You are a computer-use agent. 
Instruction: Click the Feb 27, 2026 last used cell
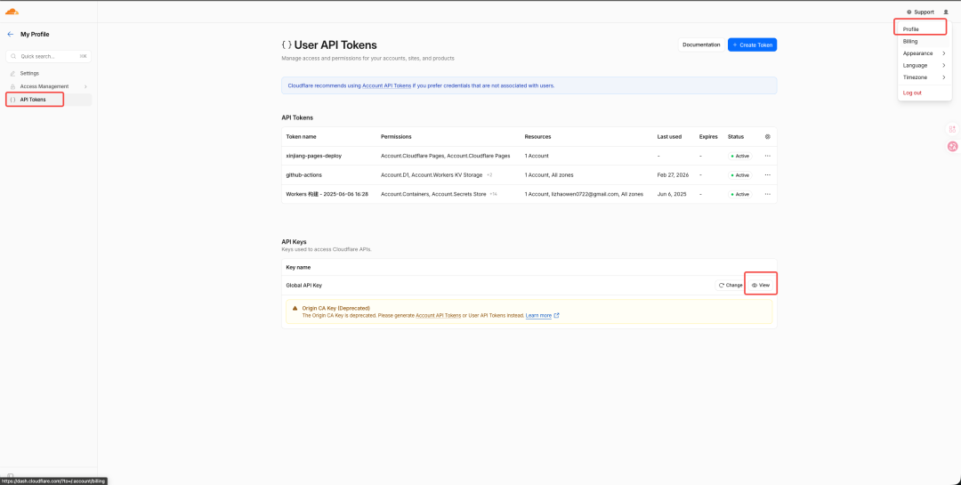673,174
